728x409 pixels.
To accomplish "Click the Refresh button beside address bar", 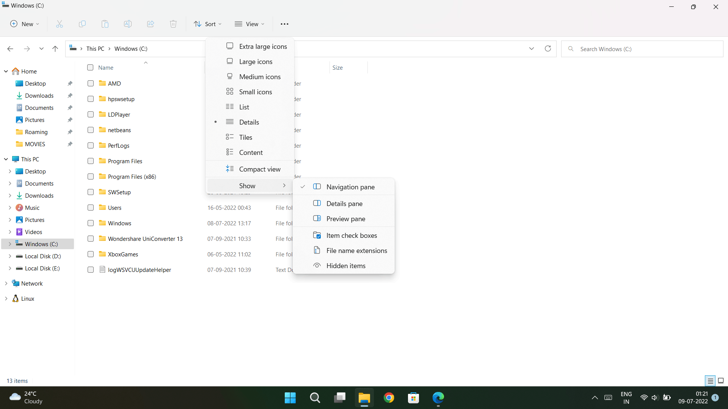I will [548, 48].
